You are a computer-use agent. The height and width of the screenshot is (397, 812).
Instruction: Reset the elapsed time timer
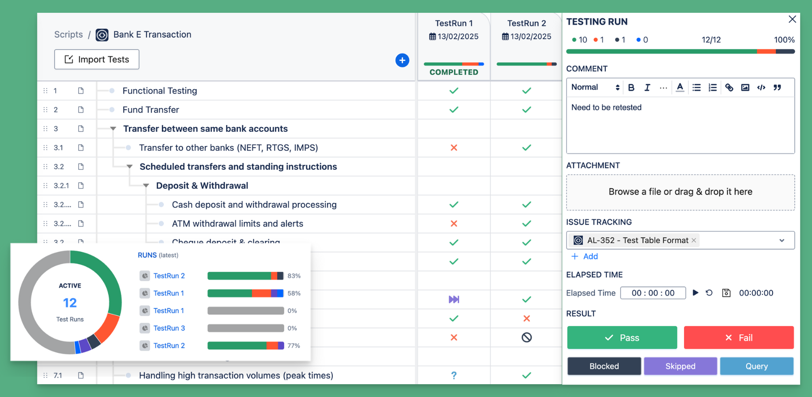click(x=710, y=292)
